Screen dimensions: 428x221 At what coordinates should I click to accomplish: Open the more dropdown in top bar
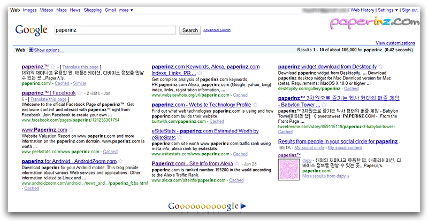(x=126, y=10)
